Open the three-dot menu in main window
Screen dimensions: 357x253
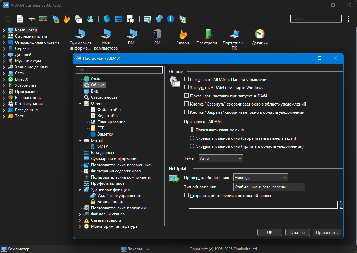coord(348,19)
